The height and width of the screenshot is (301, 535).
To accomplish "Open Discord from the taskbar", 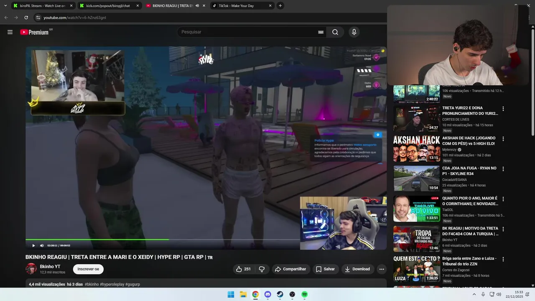I will [267, 294].
